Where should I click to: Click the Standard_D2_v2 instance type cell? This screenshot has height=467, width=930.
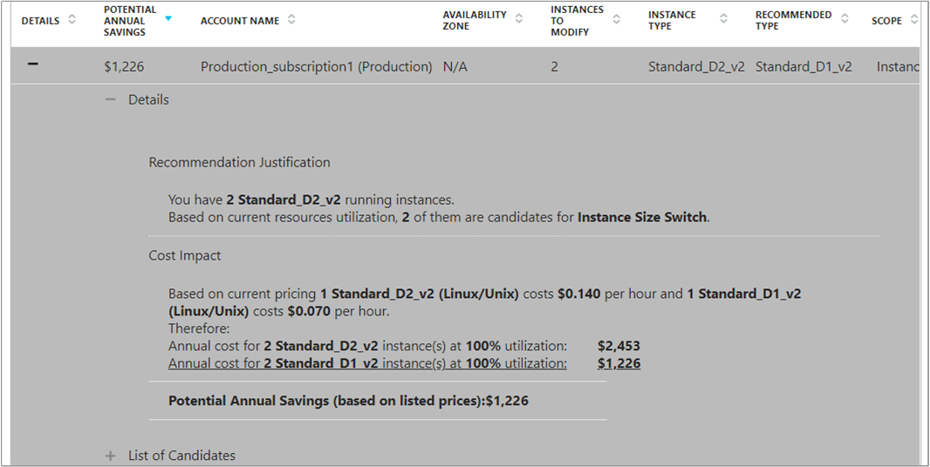(696, 67)
